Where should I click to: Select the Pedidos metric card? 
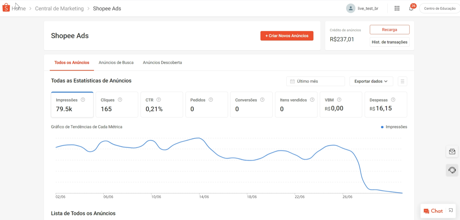tap(207, 105)
